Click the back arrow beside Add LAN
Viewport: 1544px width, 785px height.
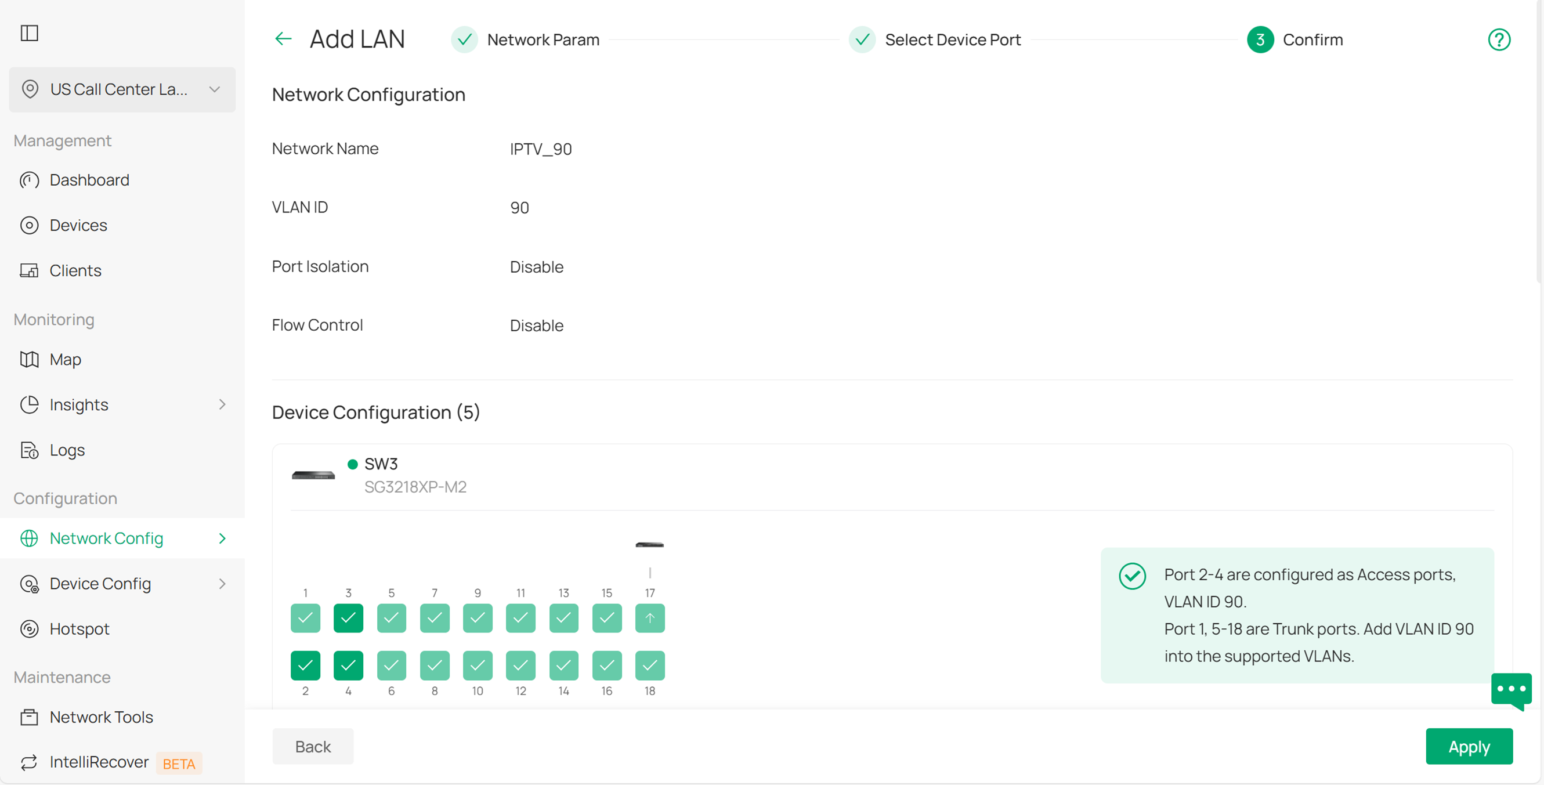click(x=283, y=39)
